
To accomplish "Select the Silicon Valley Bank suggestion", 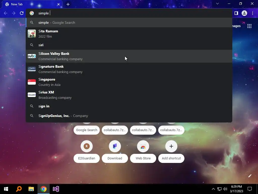I will point(129,56).
